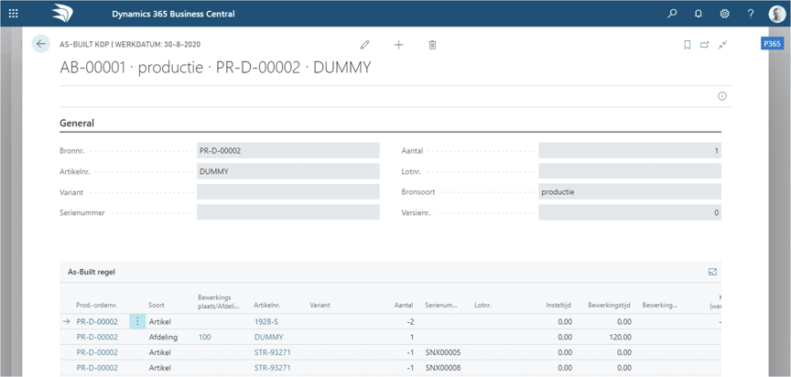This screenshot has height=377, width=791.
Task: Click the lines Variant column header
Action: click(x=320, y=305)
